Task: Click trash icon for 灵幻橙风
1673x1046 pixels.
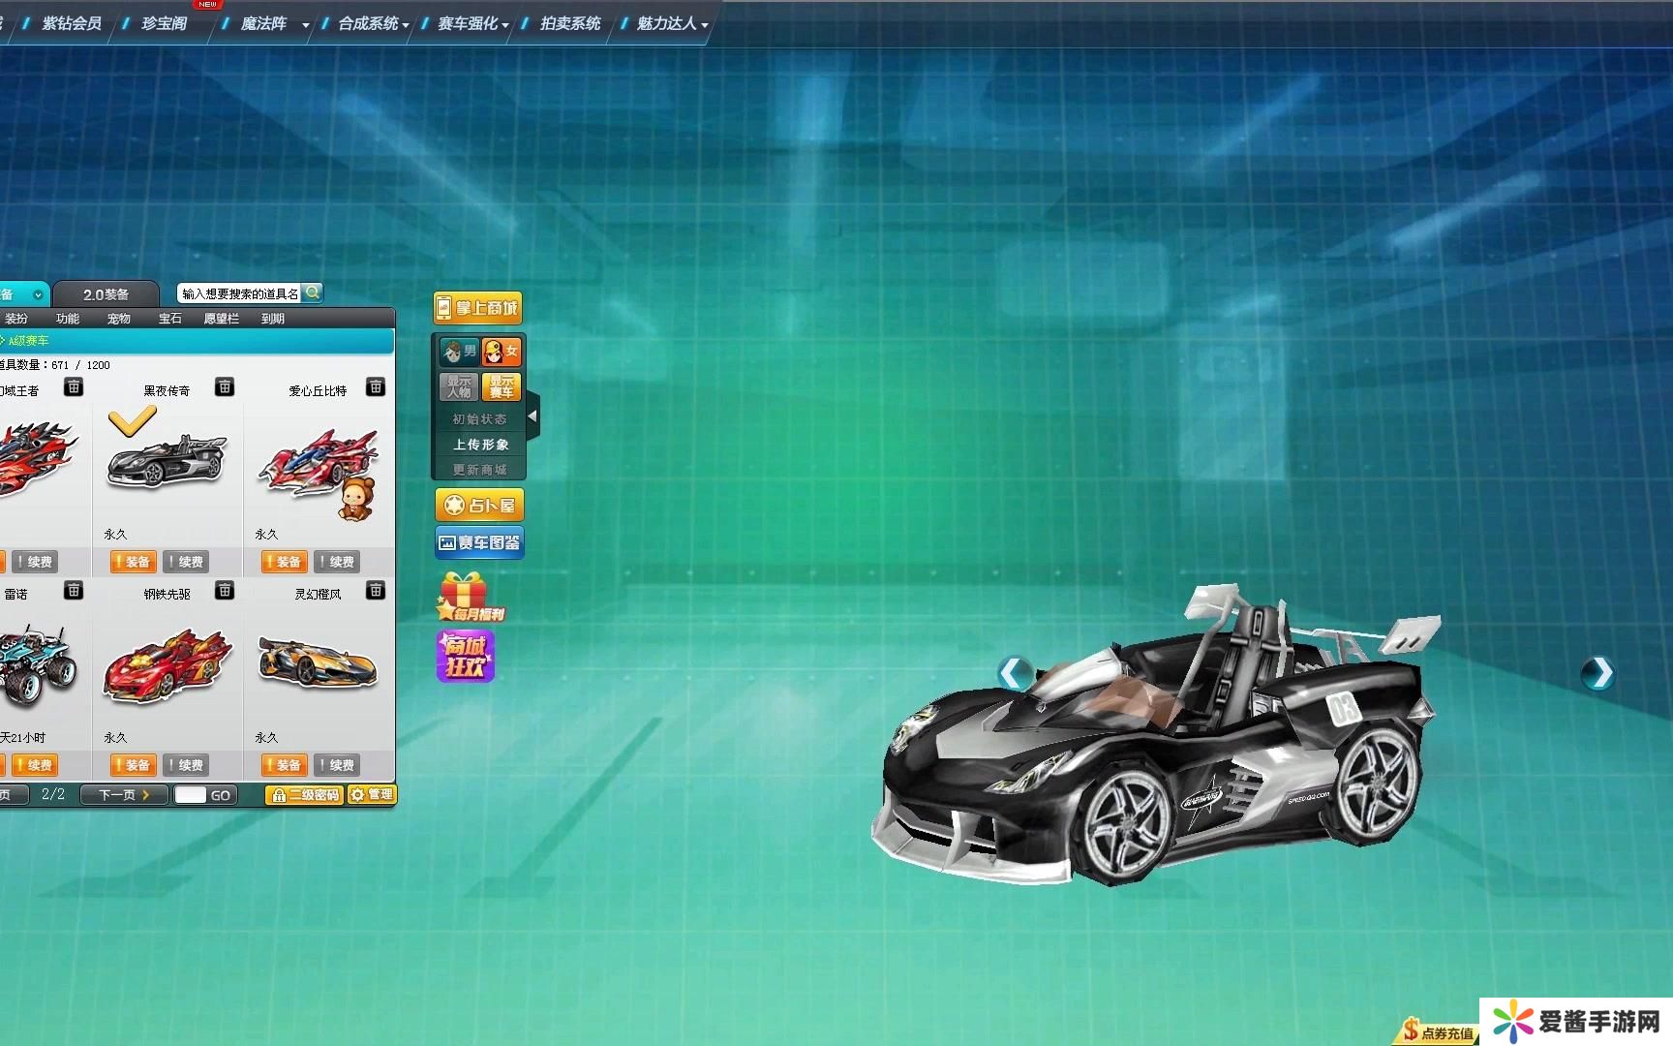Action: [376, 591]
